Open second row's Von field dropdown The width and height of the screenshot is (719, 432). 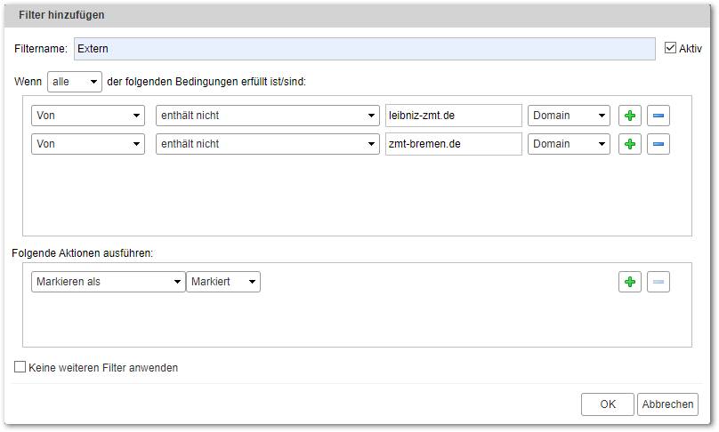[88, 144]
